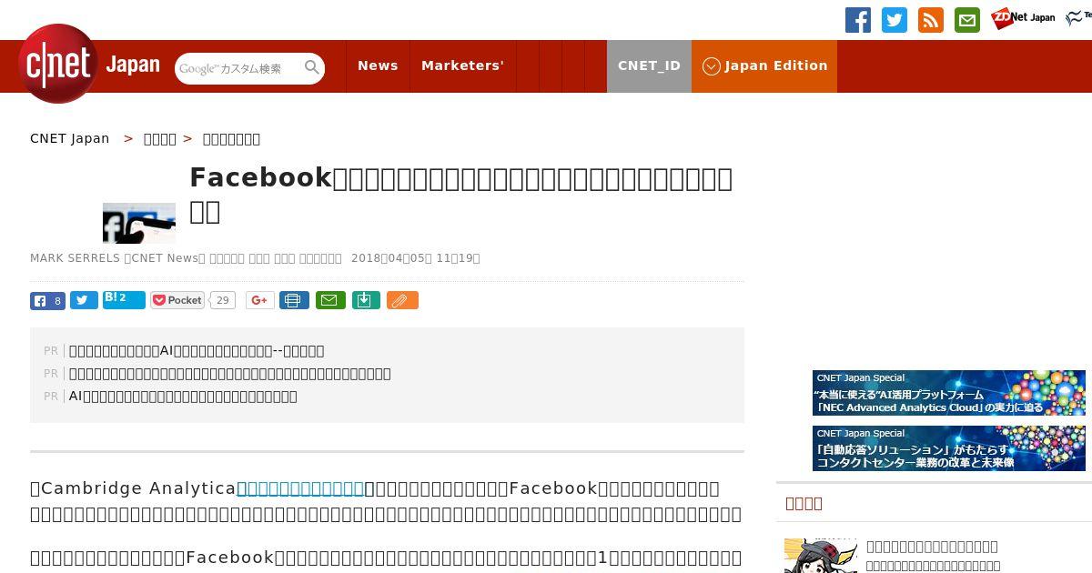Click the green download/save icon
The width and height of the screenshot is (1092, 573).
(x=366, y=300)
